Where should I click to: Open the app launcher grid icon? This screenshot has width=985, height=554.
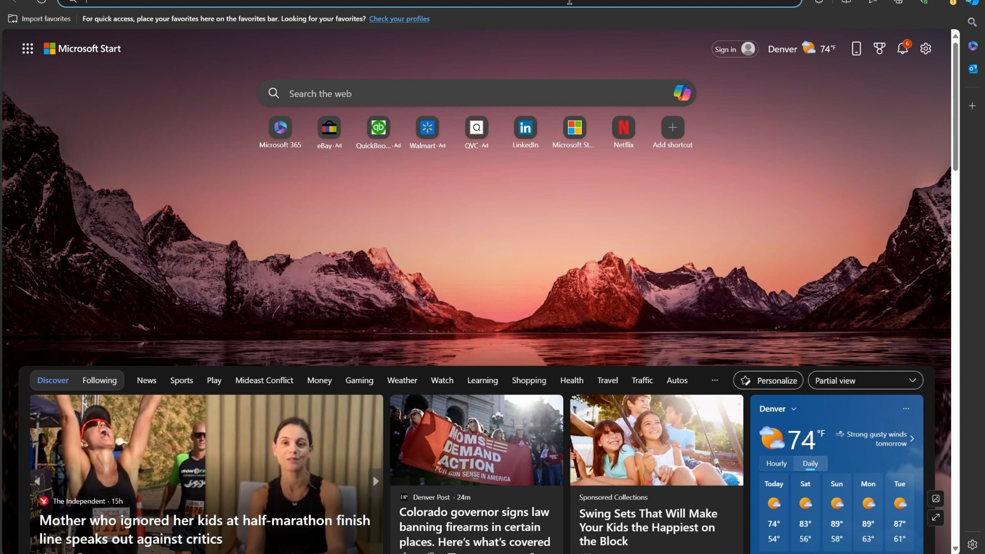27,48
